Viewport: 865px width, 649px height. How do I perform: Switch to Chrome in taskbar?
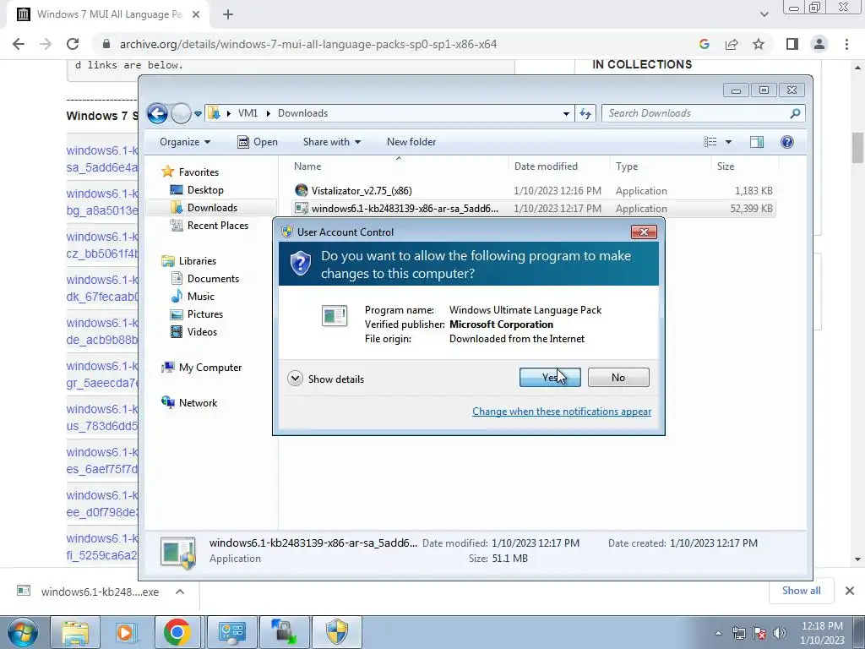coord(177,632)
